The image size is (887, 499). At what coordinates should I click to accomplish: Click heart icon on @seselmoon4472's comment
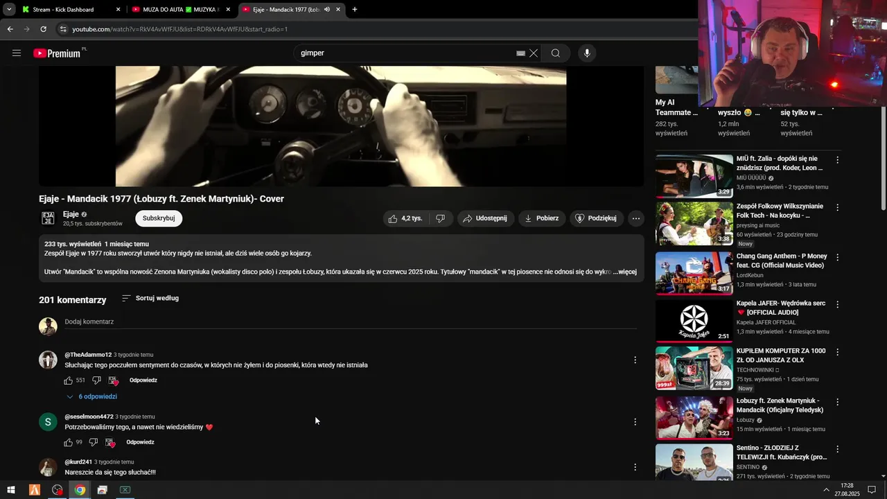[110, 442]
